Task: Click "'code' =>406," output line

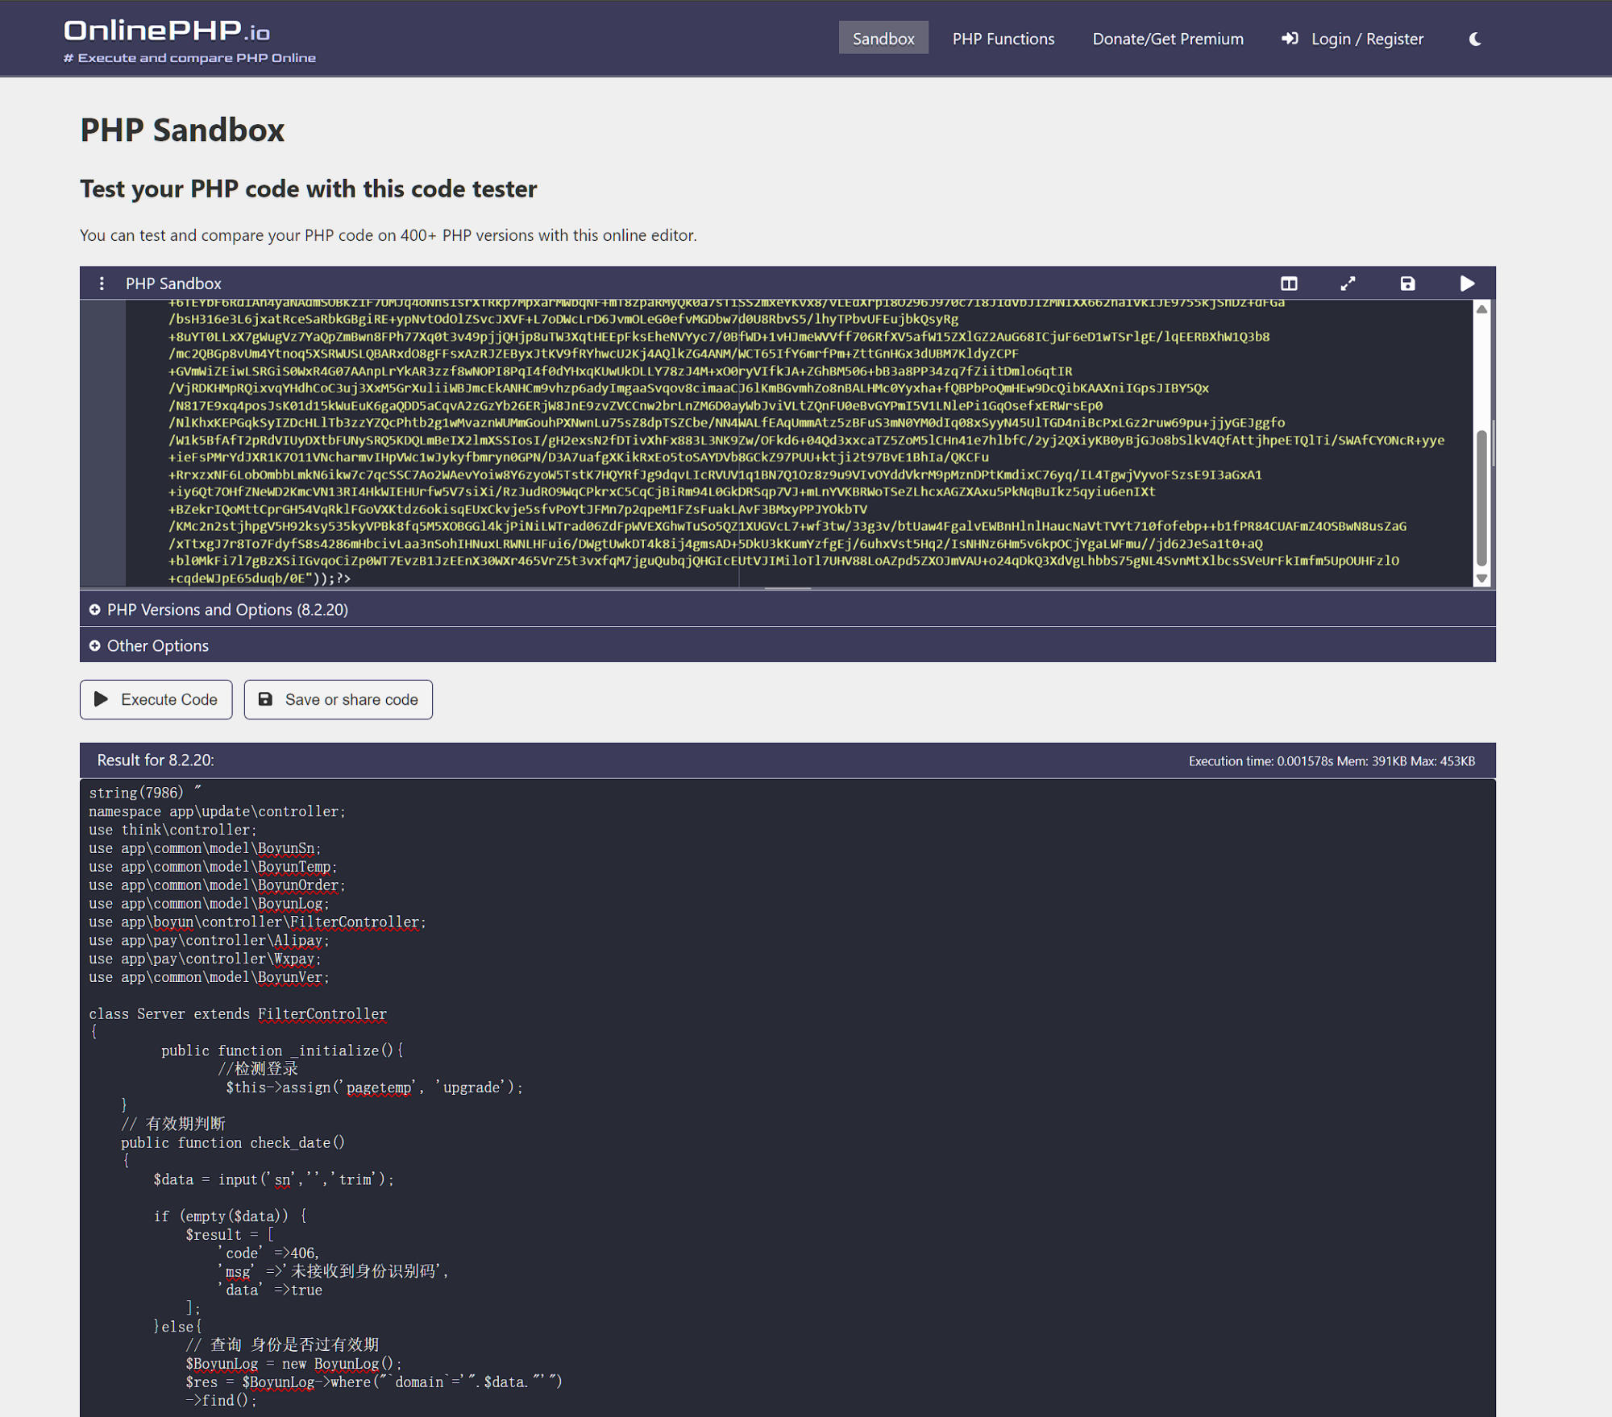Action: click(268, 1253)
